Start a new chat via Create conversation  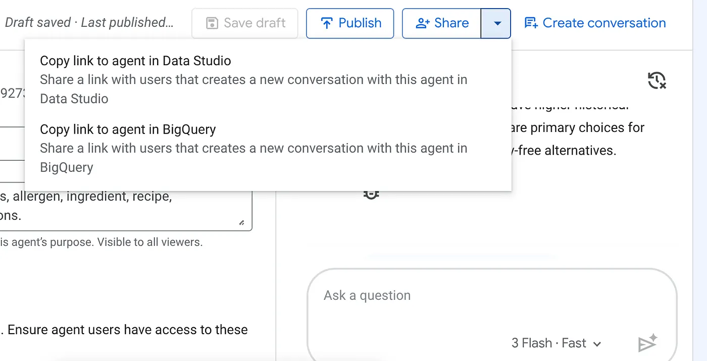coord(595,23)
